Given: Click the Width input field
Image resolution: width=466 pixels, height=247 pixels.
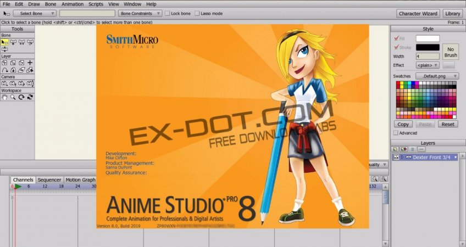Looking at the screenshot, I should click(428, 56).
